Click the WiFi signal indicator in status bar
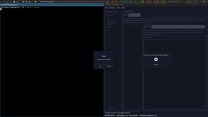This screenshot has height=117, width=208. coord(126,2)
